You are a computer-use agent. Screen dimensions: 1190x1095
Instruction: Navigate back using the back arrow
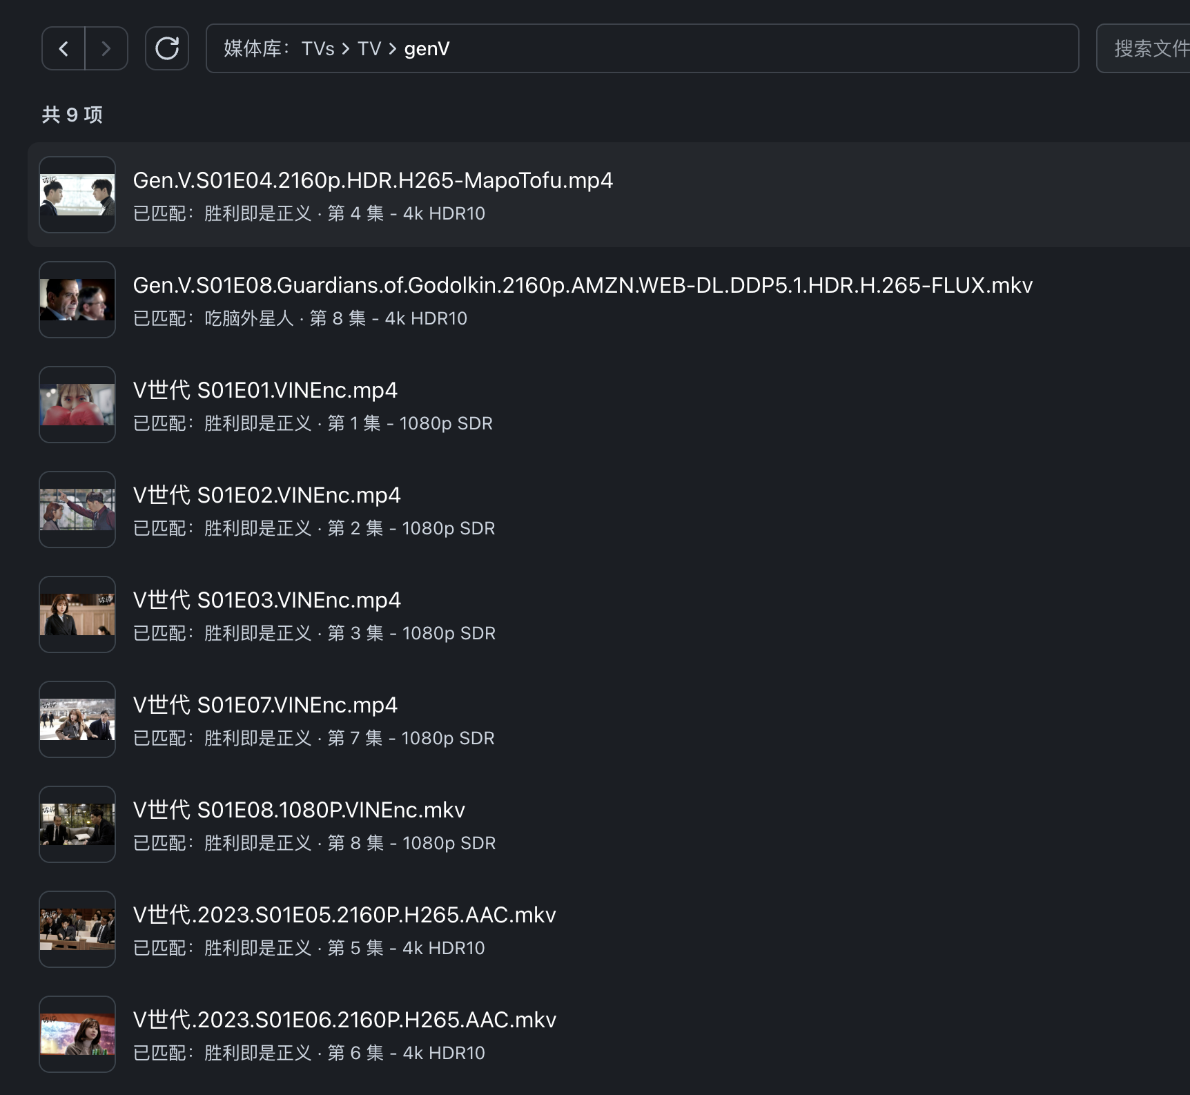point(62,48)
